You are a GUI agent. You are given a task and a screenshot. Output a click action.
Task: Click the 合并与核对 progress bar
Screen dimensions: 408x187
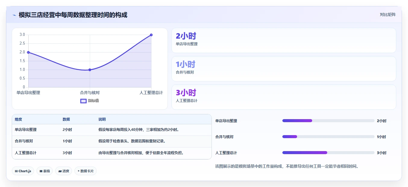(x=328, y=137)
